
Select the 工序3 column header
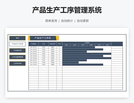coord(83,45)
